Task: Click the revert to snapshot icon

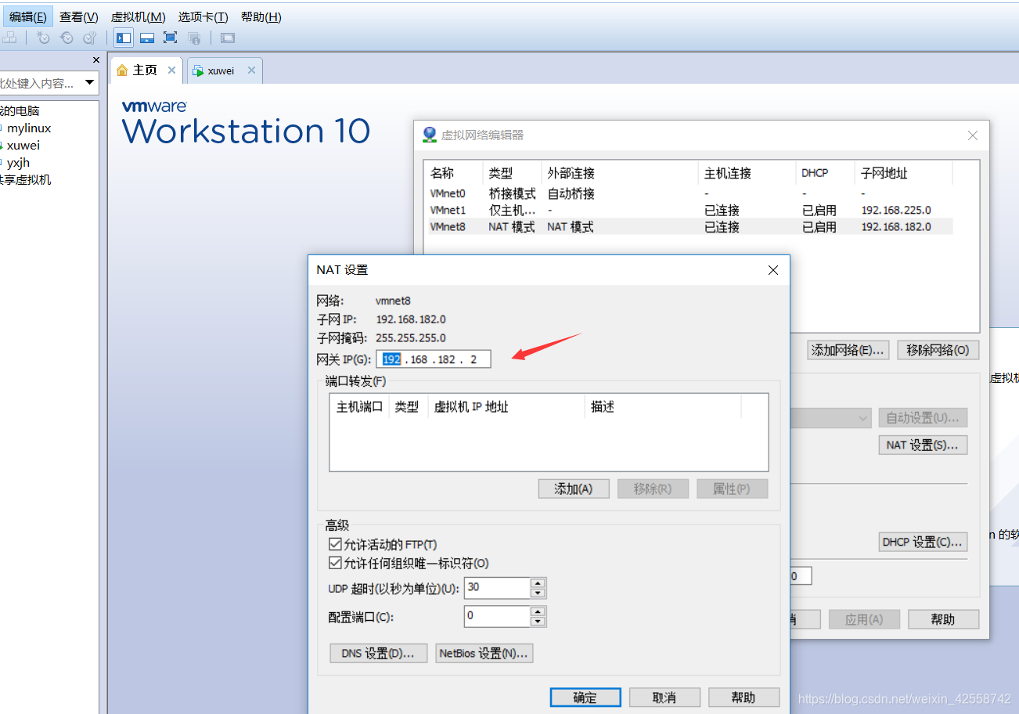Action: [x=67, y=38]
